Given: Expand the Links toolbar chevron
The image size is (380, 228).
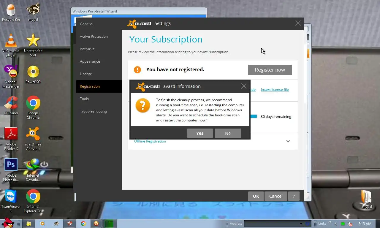Looking at the screenshot, I should (x=330, y=222).
